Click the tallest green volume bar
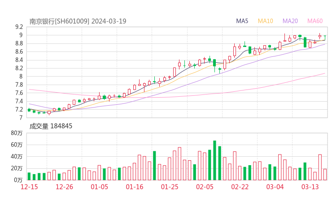This screenshot has width=332, height=197. 215,160
